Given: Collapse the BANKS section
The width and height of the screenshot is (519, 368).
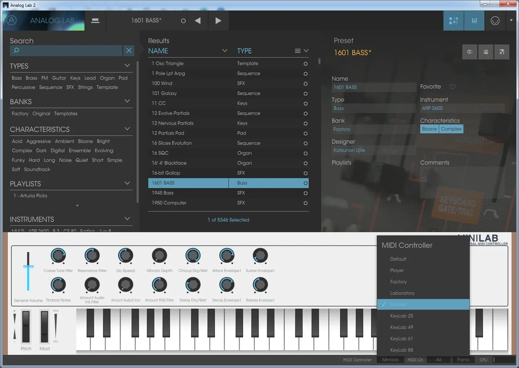Looking at the screenshot, I should point(127,101).
